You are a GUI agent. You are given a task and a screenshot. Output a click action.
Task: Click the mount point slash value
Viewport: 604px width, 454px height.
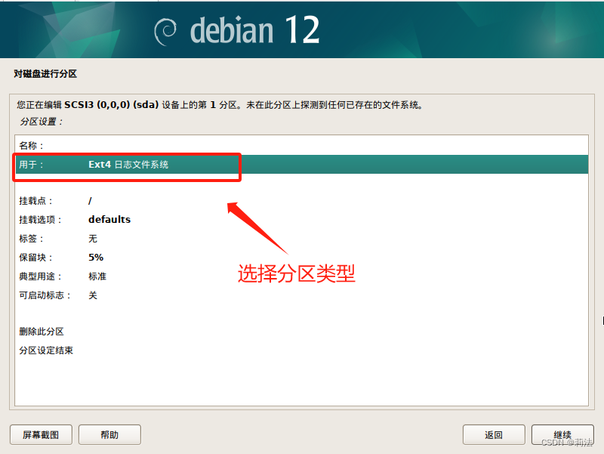click(x=90, y=201)
